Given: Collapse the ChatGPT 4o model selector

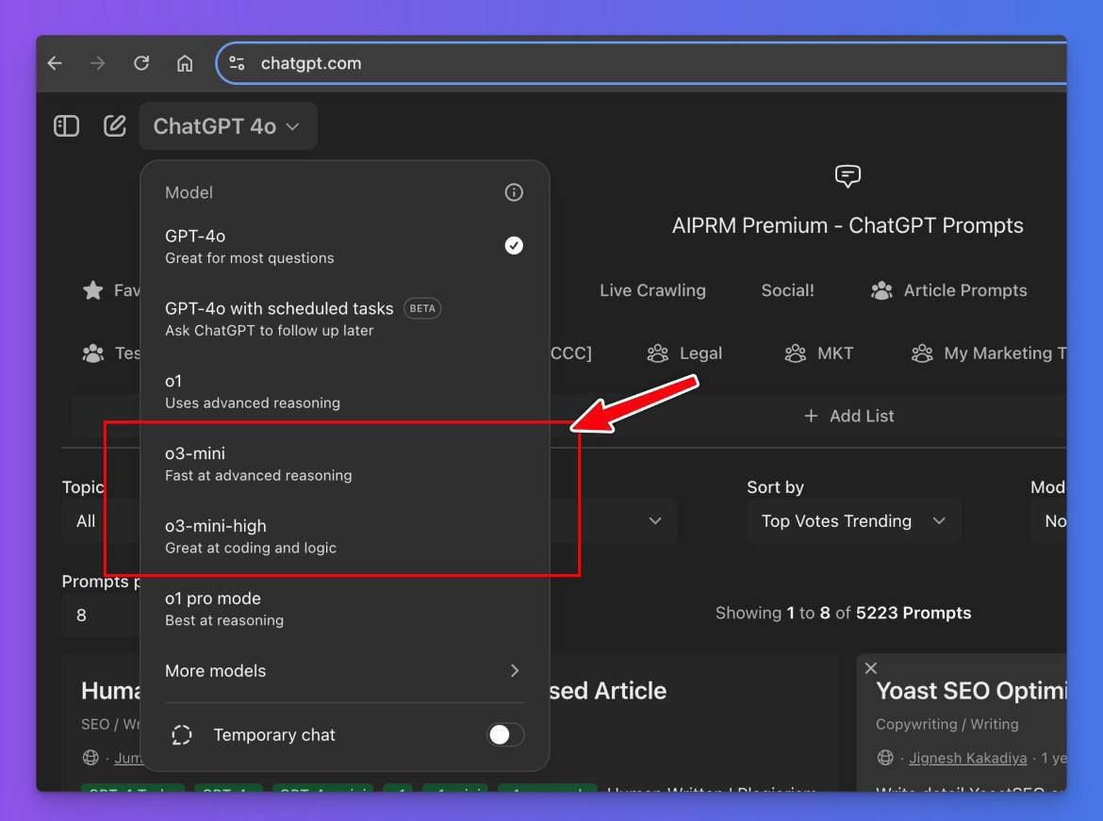Looking at the screenshot, I should coord(228,126).
